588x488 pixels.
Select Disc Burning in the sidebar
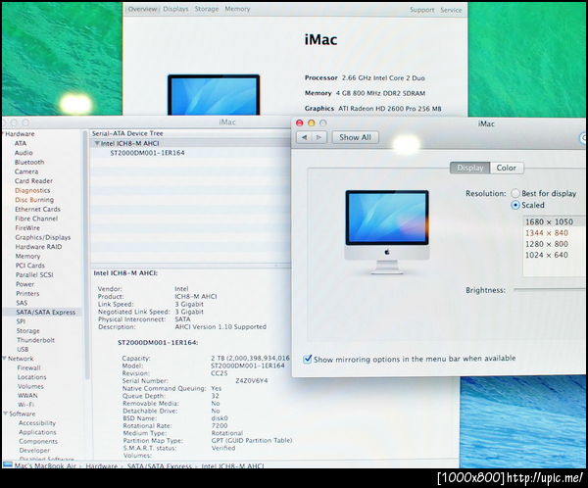[34, 200]
